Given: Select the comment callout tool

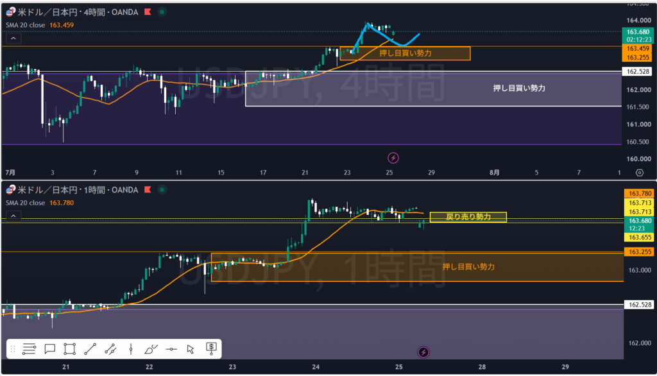Looking at the screenshot, I should pyautogui.click(x=49, y=349).
